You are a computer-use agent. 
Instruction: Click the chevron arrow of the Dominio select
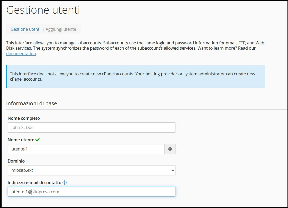pos(173,170)
